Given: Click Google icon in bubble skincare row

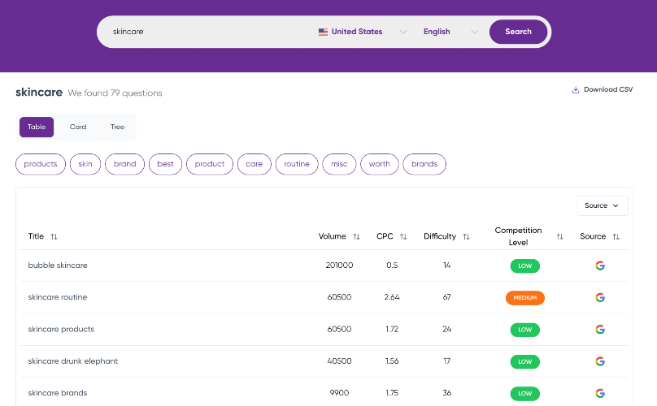Looking at the screenshot, I should [600, 266].
